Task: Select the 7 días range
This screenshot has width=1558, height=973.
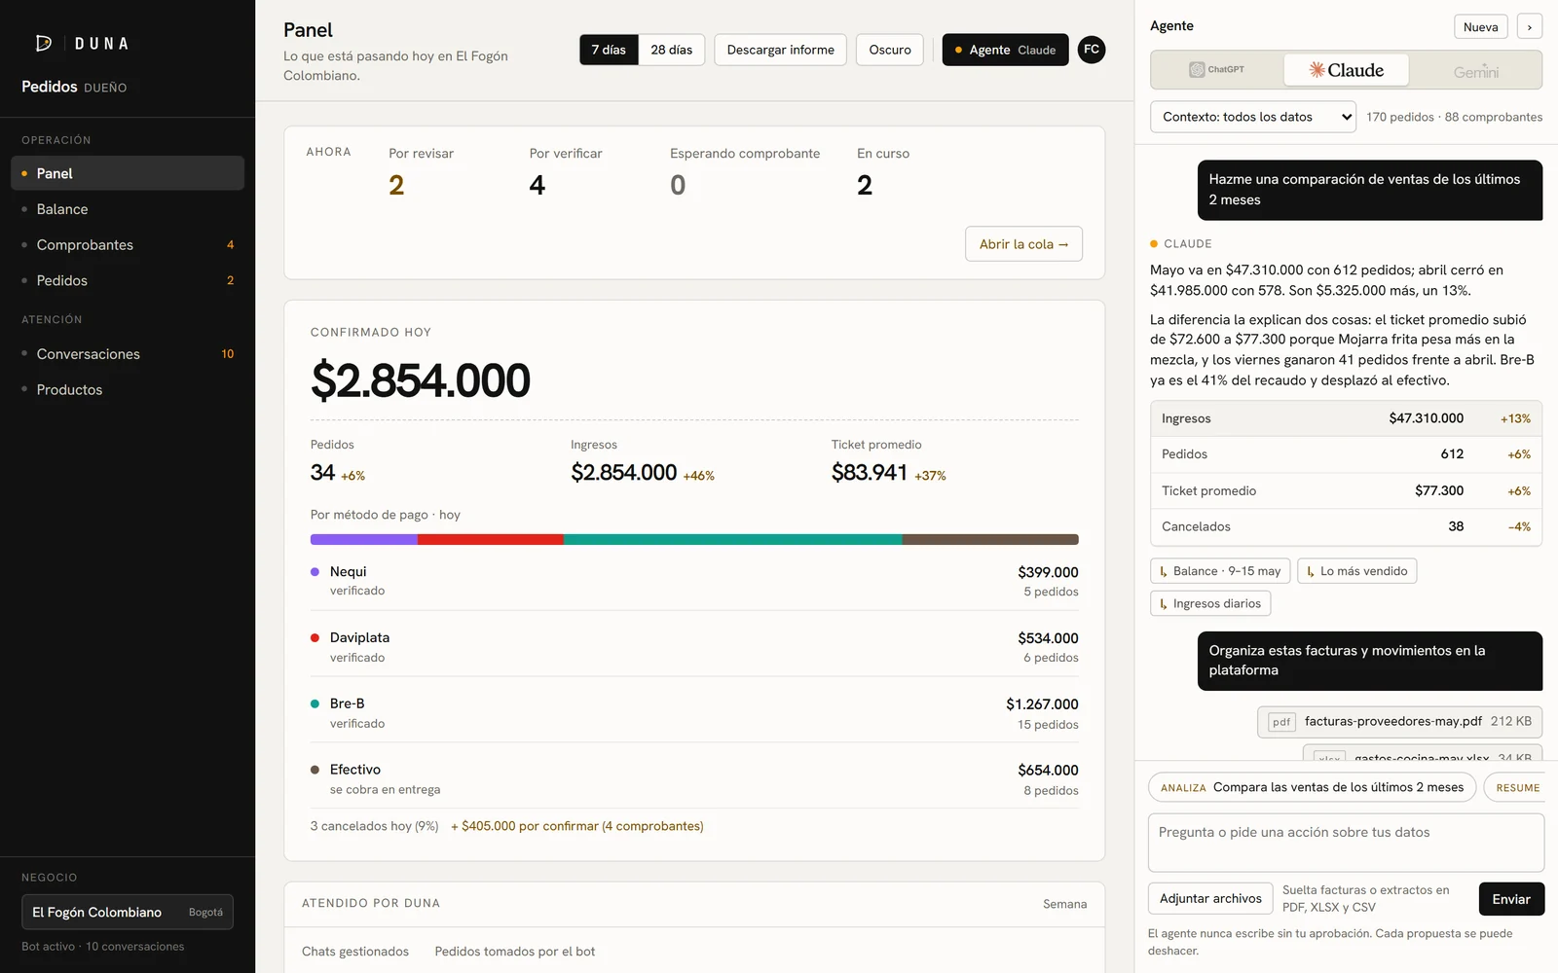Action: 609,50
